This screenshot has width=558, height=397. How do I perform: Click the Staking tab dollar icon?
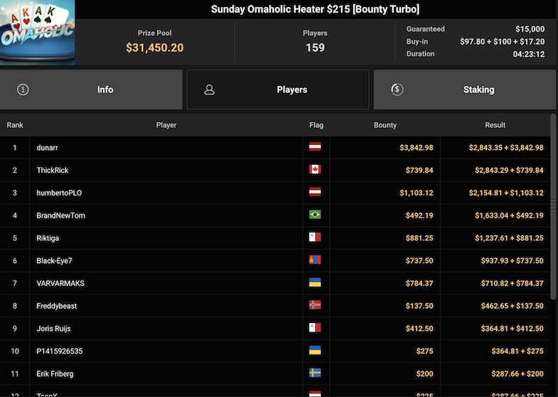pyautogui.click(x=397, y=89)
